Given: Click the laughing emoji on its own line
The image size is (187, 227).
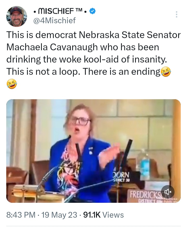Looking at the screenshot, I should coord(12,84).
